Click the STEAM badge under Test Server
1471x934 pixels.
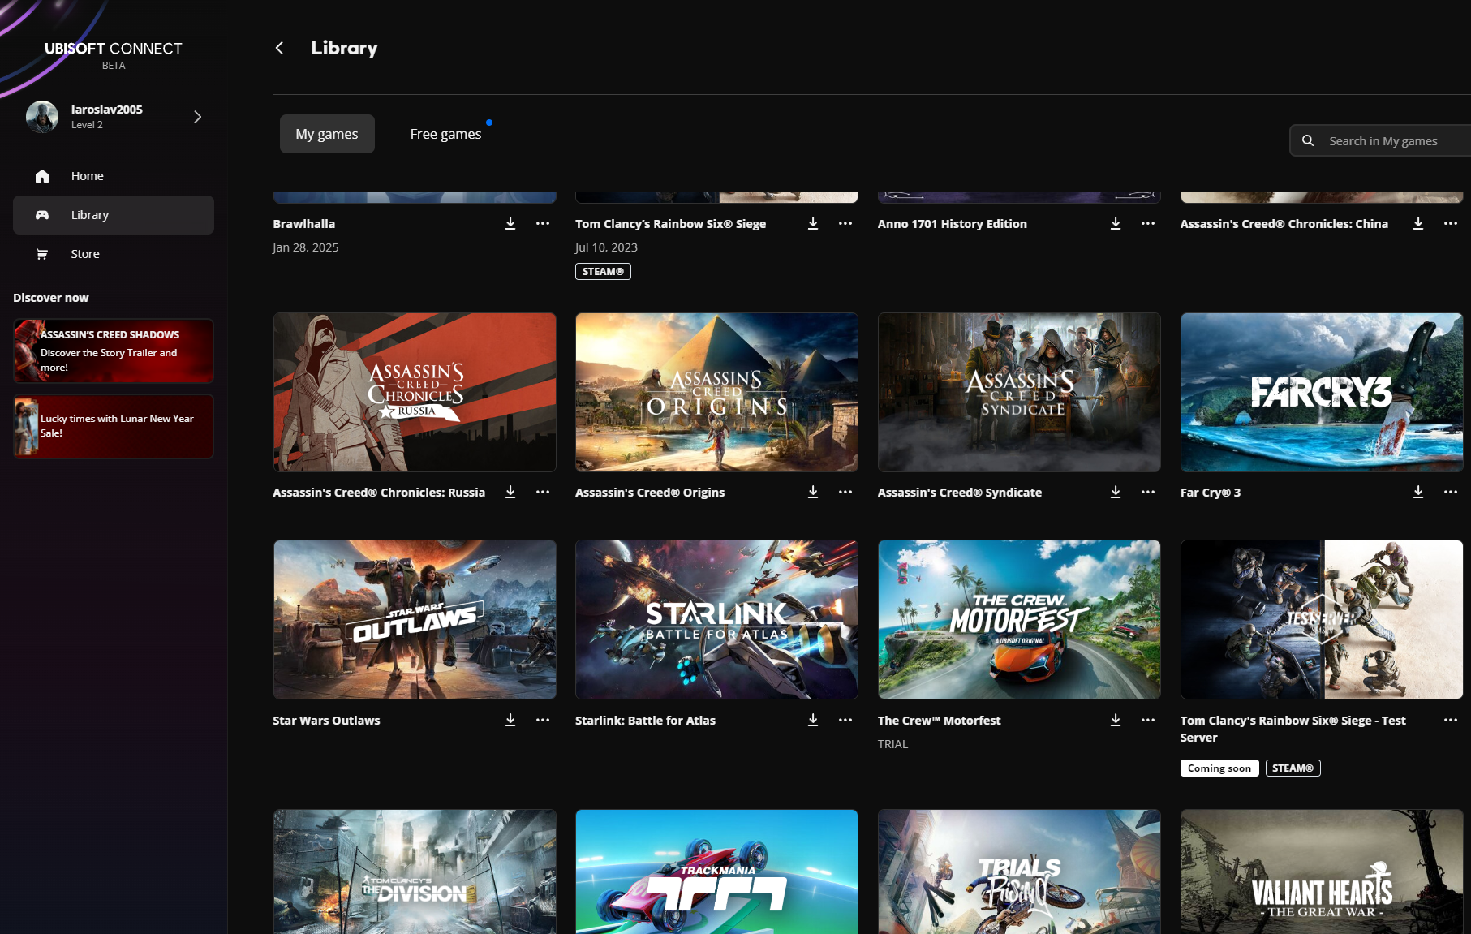pyautogui.click(x=1293, y=768)
